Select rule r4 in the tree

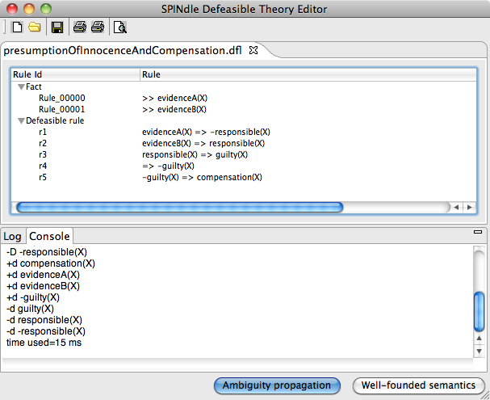tap(43, 166)
